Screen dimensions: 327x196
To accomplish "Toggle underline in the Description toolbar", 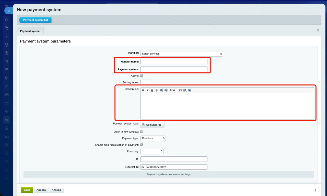I will 152,90.
